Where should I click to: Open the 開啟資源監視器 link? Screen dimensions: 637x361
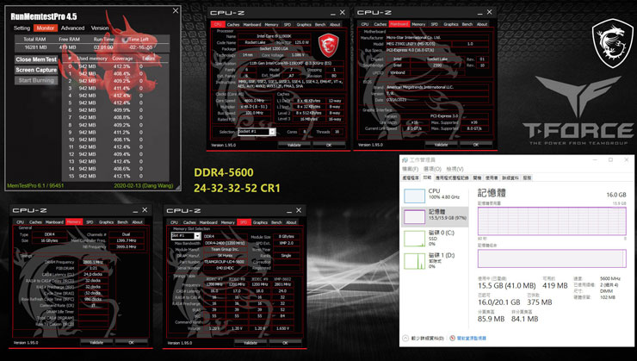[x=471, y=338]
